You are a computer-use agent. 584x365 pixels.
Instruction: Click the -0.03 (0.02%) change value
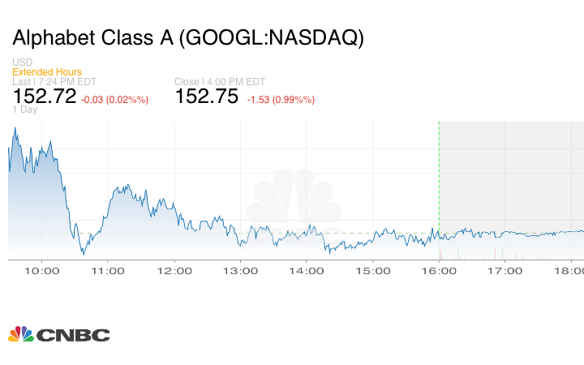[114, 99]
